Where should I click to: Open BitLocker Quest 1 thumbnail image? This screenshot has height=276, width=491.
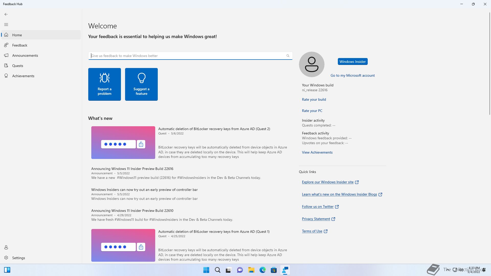[x=123, y=245]
